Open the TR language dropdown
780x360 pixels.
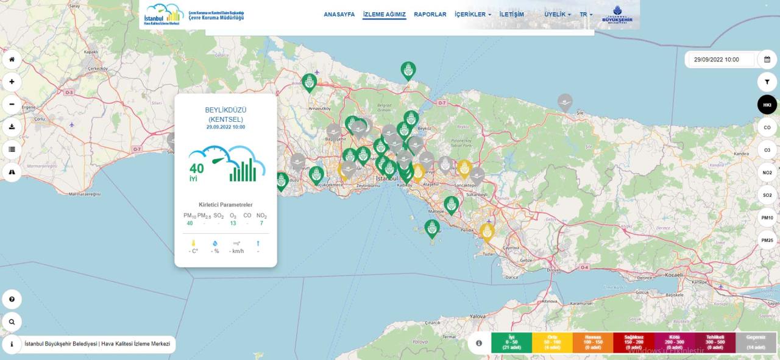(x=586, y=15)
